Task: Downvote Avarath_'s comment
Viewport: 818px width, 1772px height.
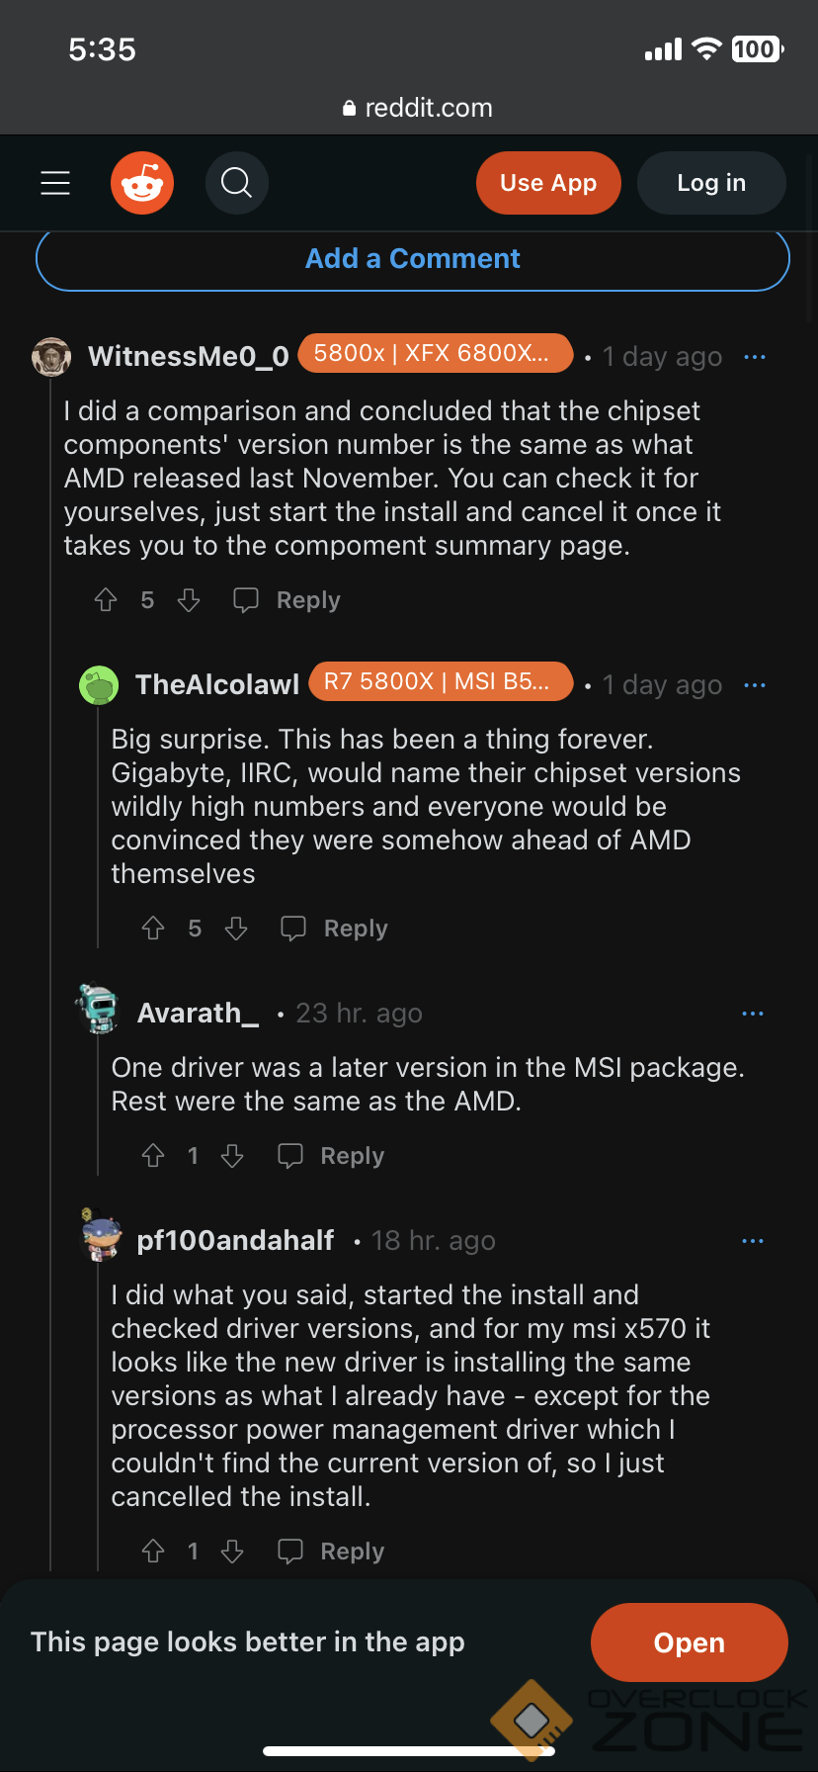Action: pyautogui.click(x=232, y=1156)
